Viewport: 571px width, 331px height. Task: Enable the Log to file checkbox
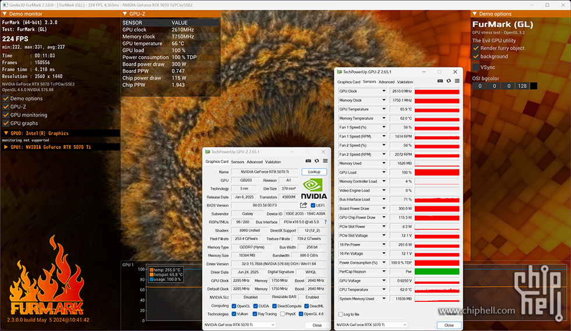click(340, 314)
